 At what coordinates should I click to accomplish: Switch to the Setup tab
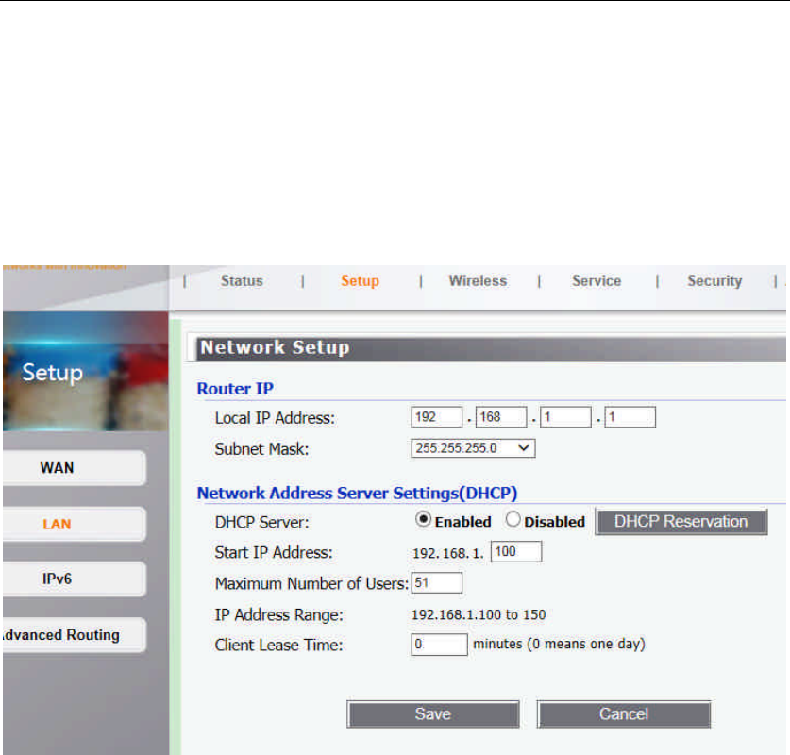(360, 281)
